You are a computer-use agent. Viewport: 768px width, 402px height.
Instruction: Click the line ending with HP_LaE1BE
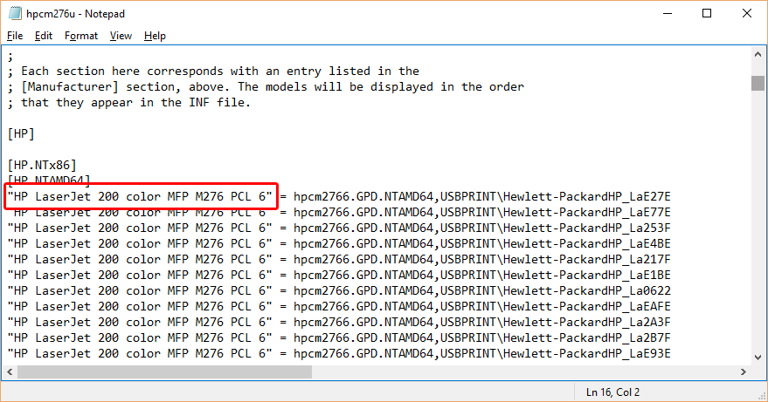tap(339, 275)
